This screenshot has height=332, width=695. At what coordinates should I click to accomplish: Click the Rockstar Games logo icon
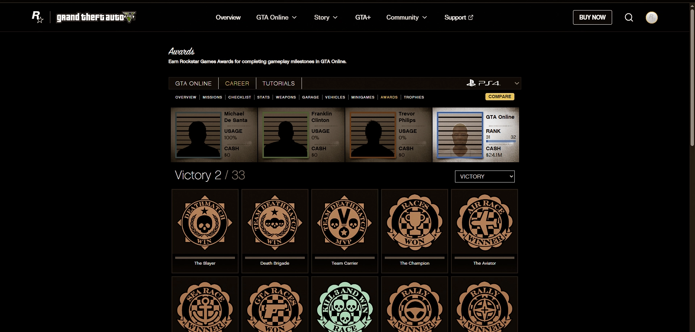coord(37,17)
